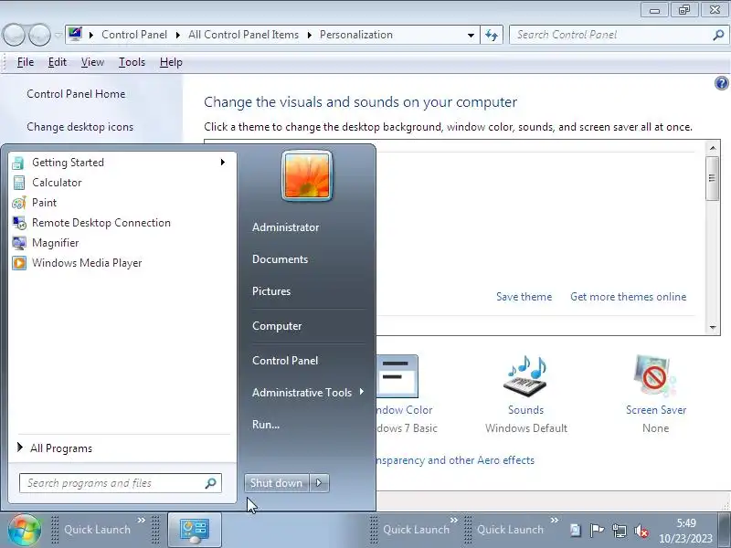Open the Tools menu
This screenshot has height=548, width=731.
coord(132,62)
